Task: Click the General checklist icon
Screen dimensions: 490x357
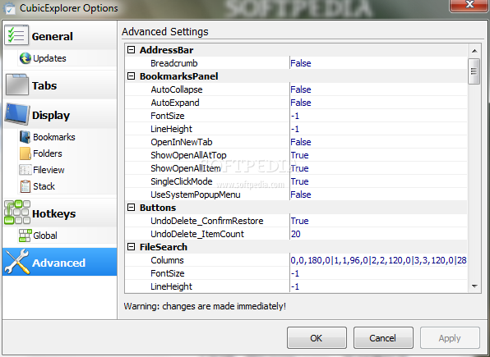Action: coord(16,35)
